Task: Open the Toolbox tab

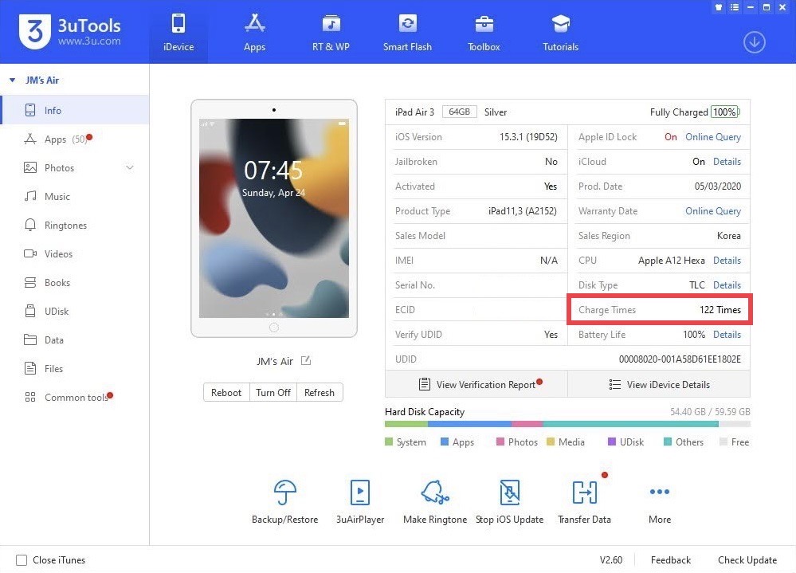Action: click(484, 33)
